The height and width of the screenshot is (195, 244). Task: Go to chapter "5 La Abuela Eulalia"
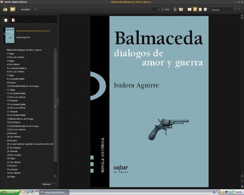pos(17,68)
